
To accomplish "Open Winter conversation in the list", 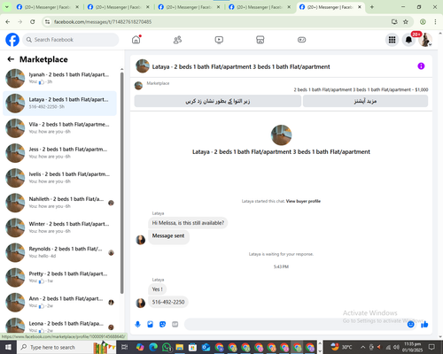I will click(x=59, y=227).
